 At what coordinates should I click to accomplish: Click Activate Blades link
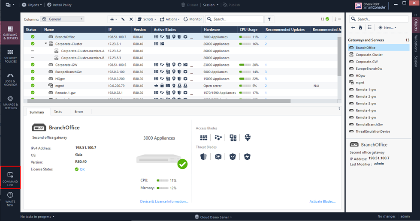[x=323, y=201]
